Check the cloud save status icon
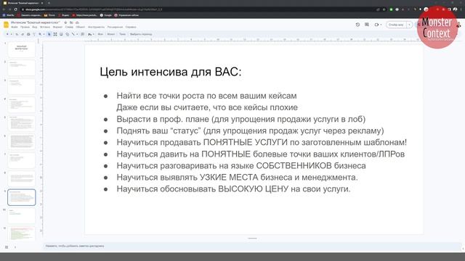 pos(78,22)
